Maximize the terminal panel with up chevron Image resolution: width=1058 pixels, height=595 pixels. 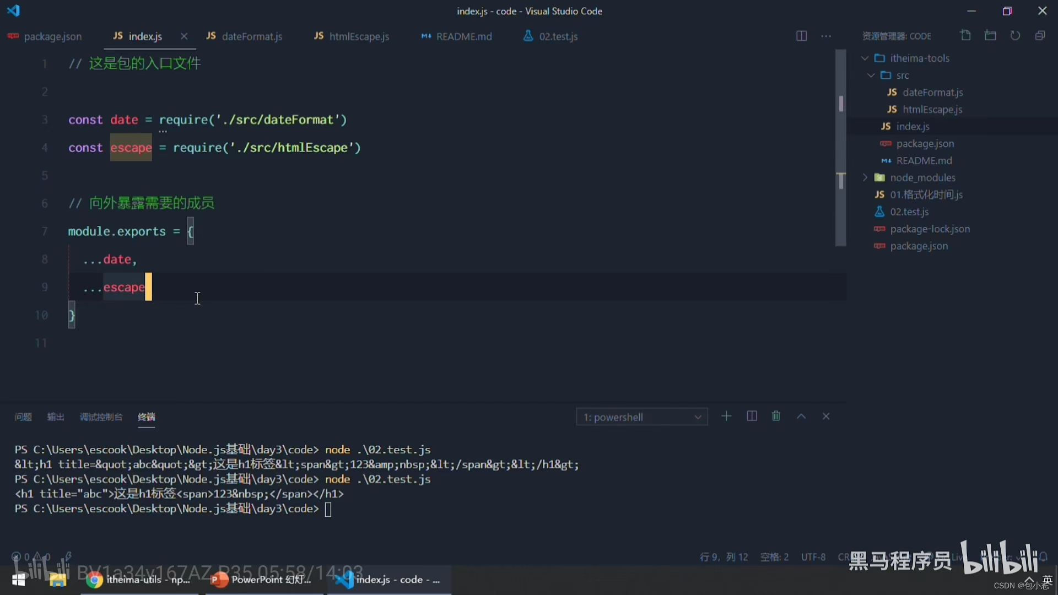tap(801, 416)
